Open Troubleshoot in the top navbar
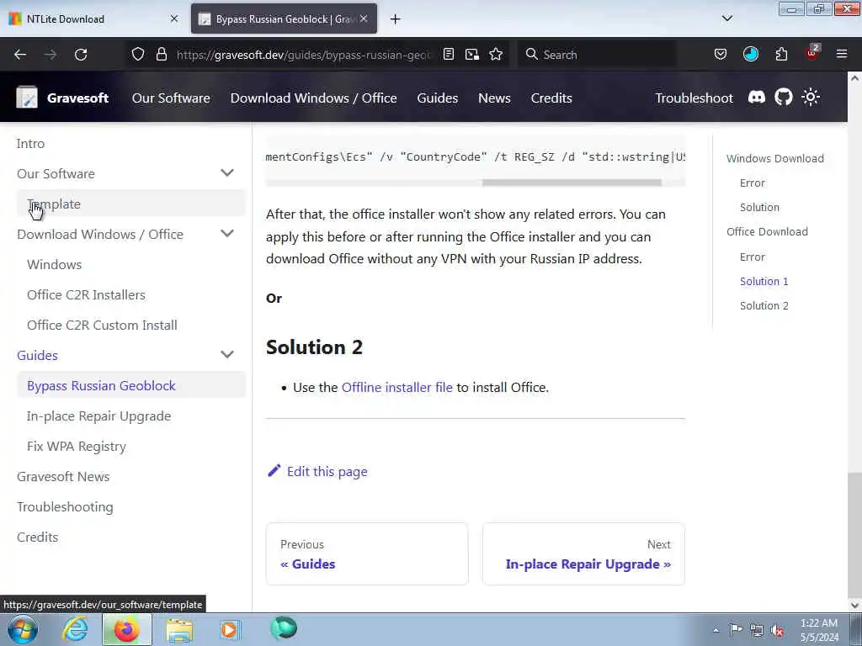 [694, 98]
